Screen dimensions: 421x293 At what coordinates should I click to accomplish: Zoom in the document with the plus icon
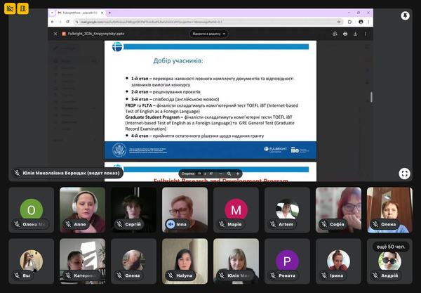pyautogui.click(x=238, y=173)
